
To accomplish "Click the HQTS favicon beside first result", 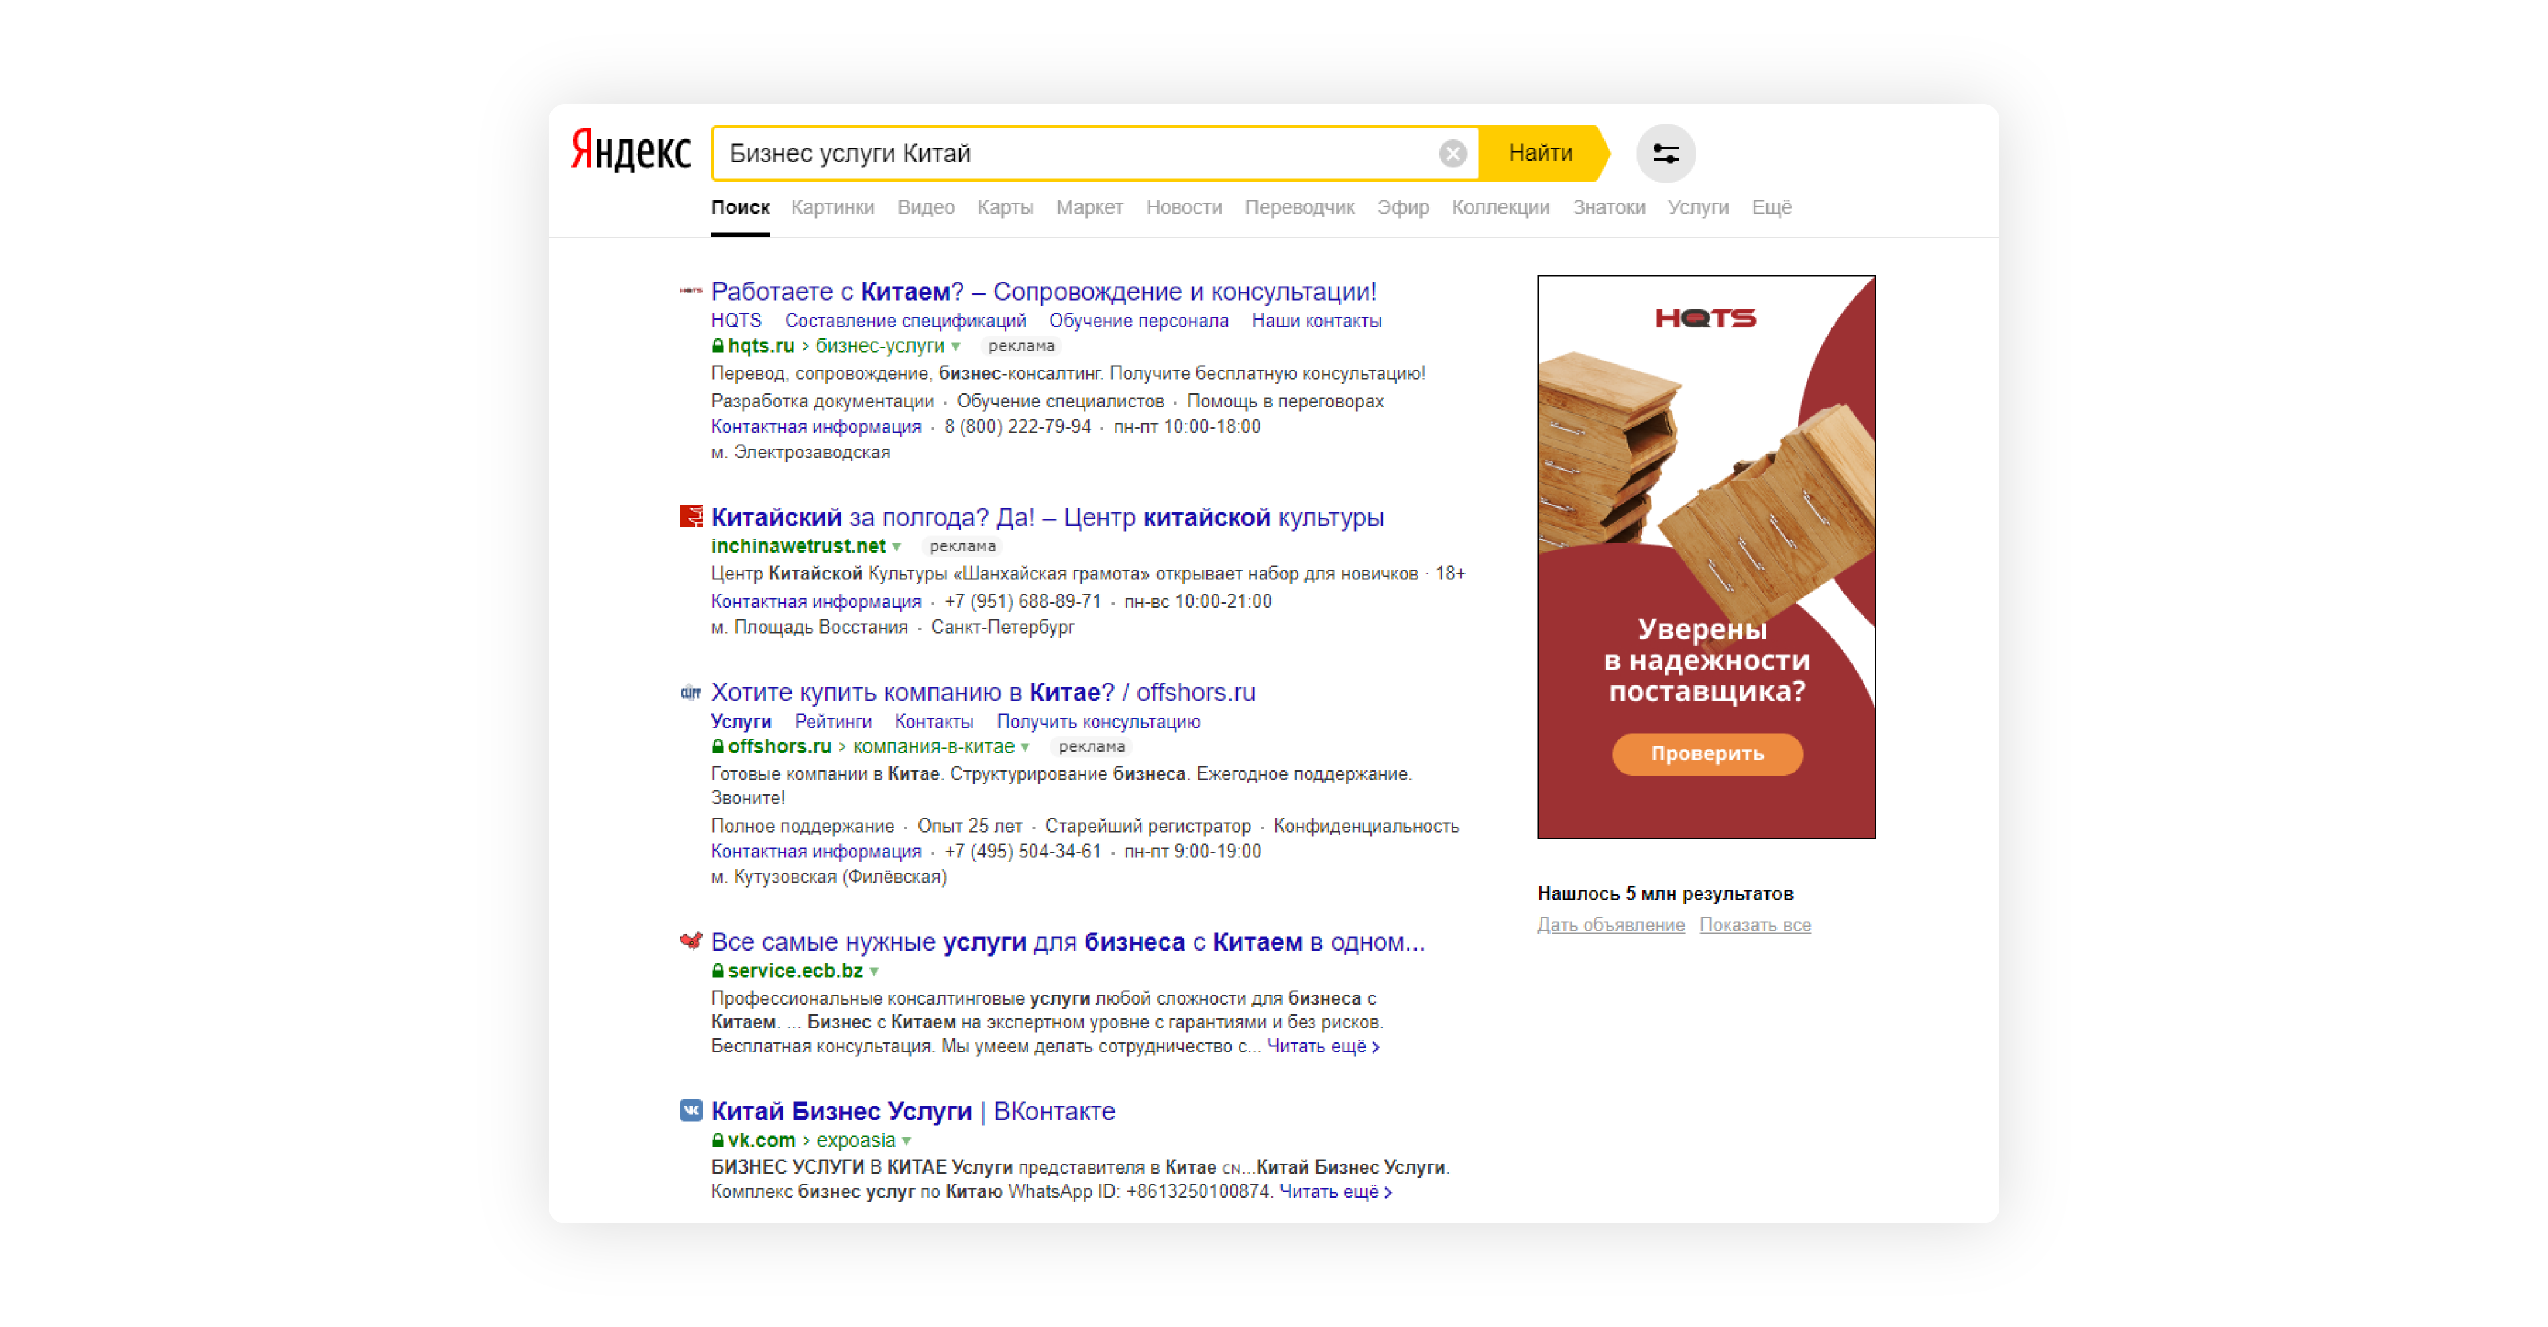I will [x=690, y=291].
